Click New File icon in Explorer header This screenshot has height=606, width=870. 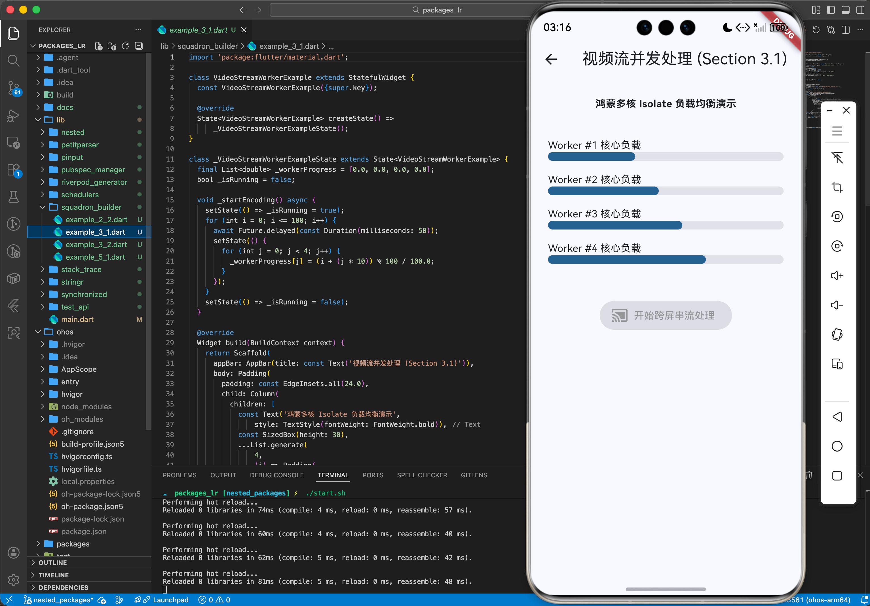pyautogui.click(x=98, y=46)
